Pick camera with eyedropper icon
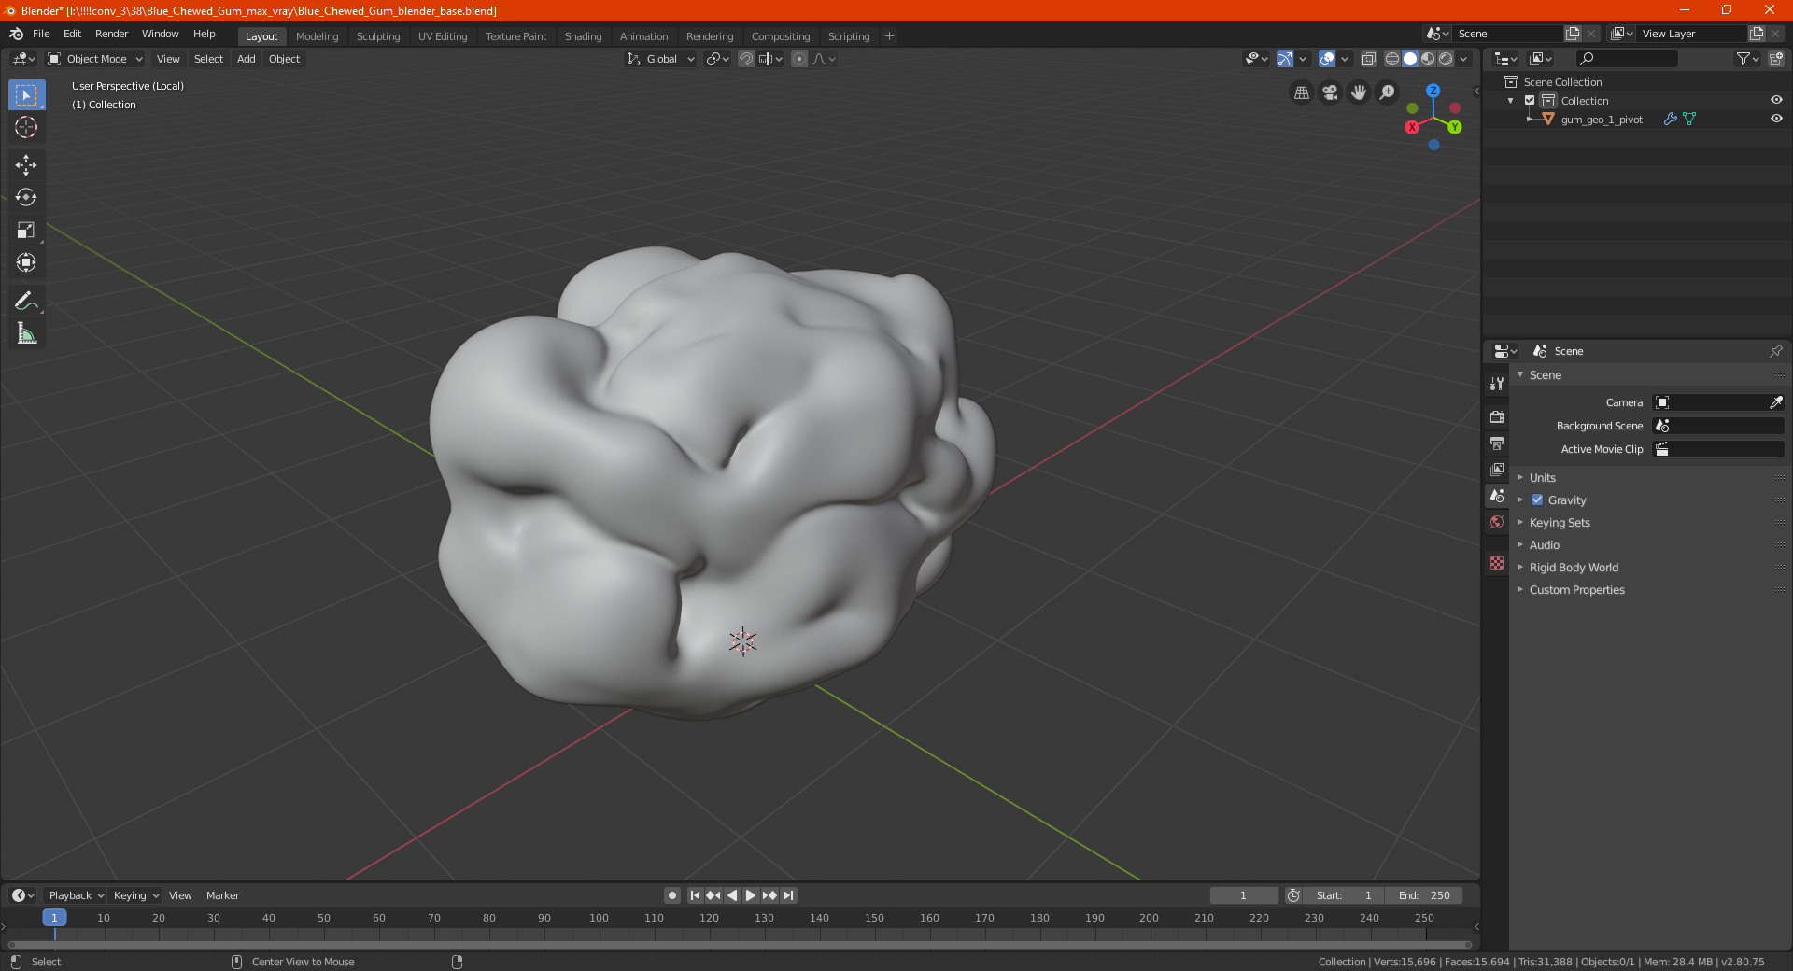Screen dimensions: 1793x971 [x=1775, y=402]
